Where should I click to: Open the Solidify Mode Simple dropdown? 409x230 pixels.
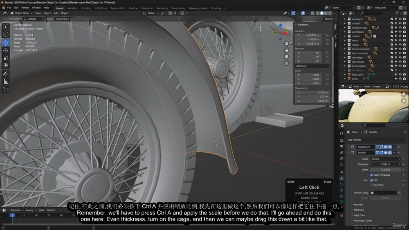tap(385, 159)
